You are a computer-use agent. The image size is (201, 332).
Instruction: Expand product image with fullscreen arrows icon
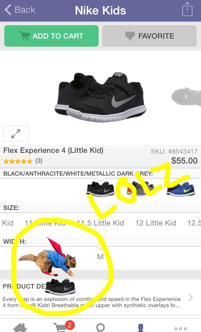click(16, 134)
